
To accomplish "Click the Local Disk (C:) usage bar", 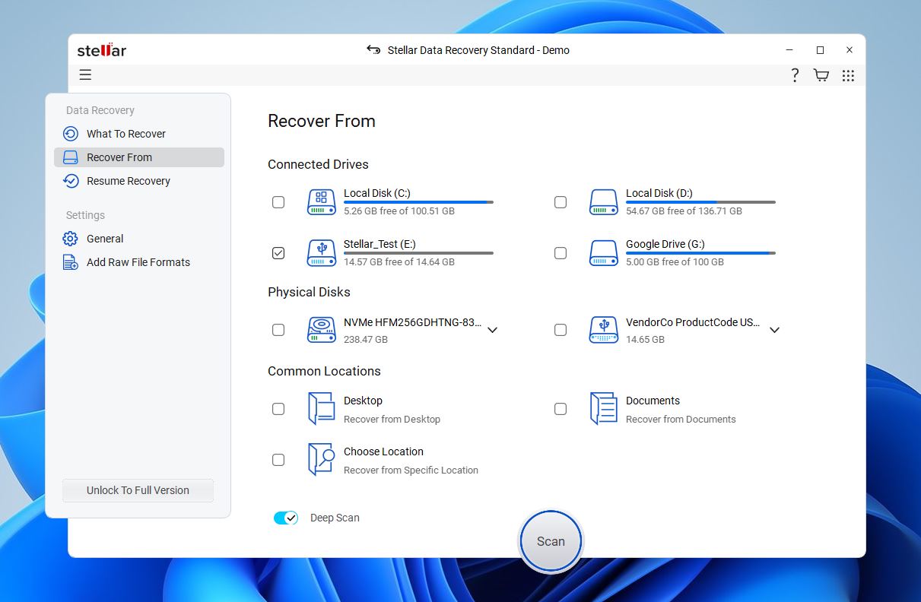I will click(418, 202).
